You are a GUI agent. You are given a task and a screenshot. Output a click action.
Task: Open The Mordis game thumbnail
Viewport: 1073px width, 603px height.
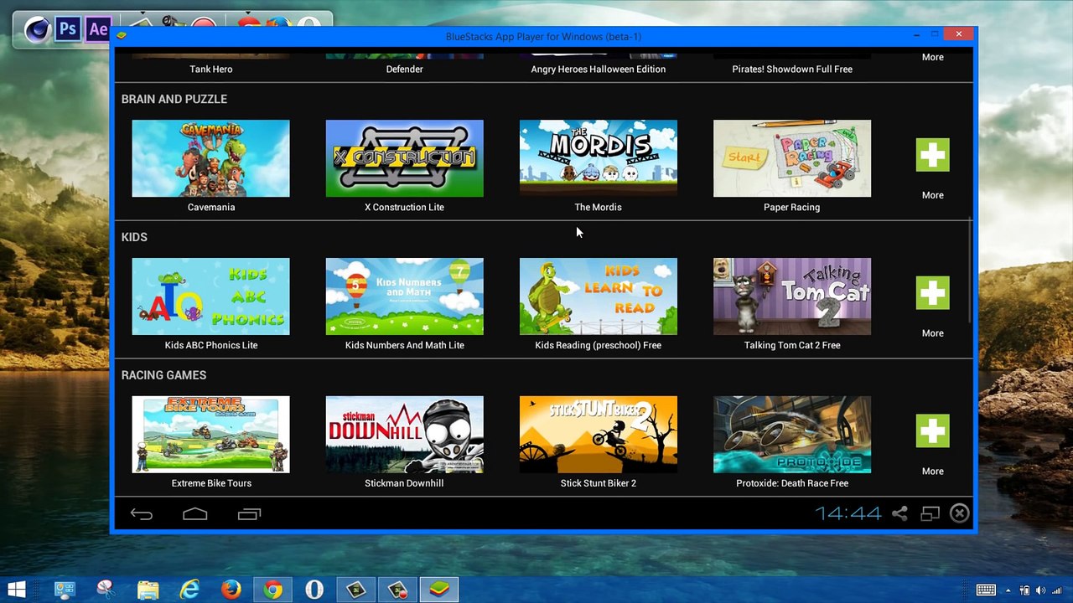[x=599, y=158]
